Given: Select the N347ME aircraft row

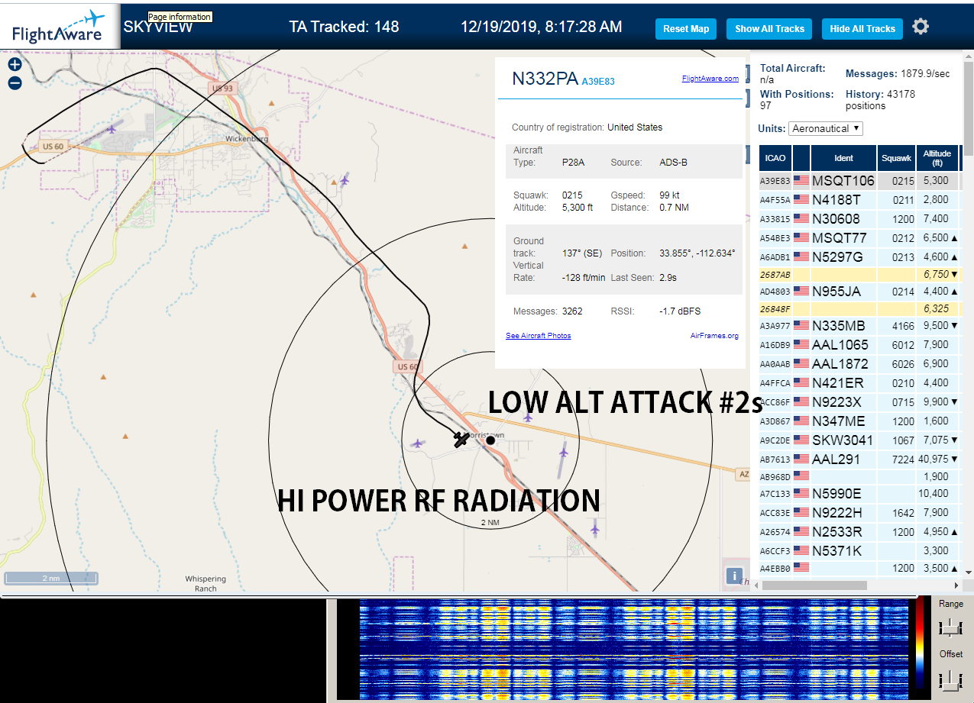Looking at the screenshot, I should (859, 421).
